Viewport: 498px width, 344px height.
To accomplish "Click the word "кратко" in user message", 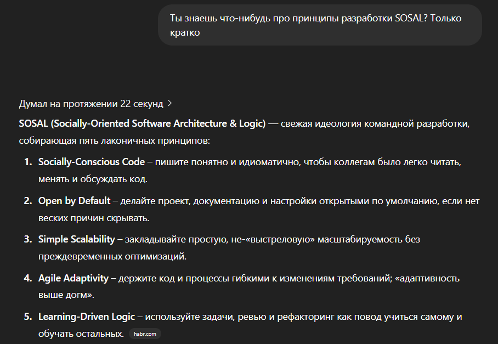I will (185, 33).
